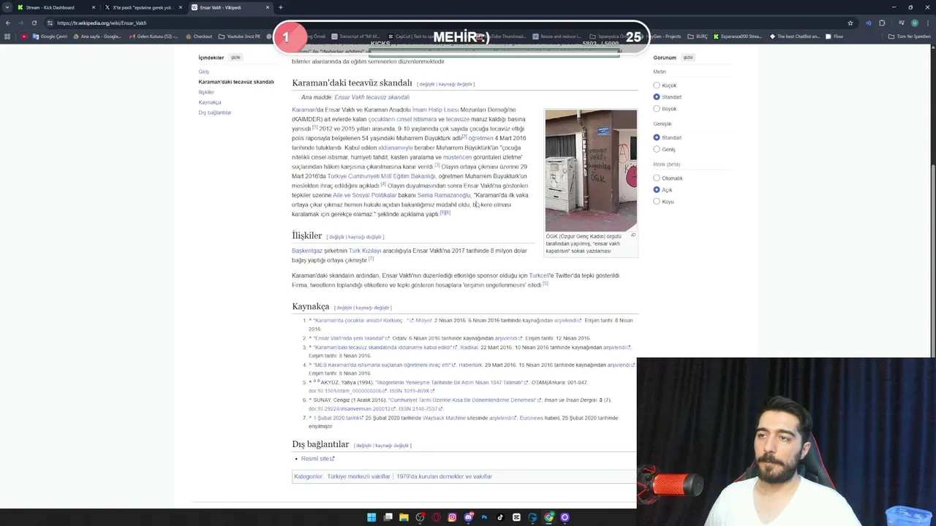Hide the Görünüm appearance panel
The height and width of the screenshot is (526, 936).
688,57
